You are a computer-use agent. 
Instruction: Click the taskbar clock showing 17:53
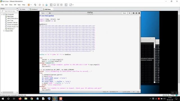(170, 98)
